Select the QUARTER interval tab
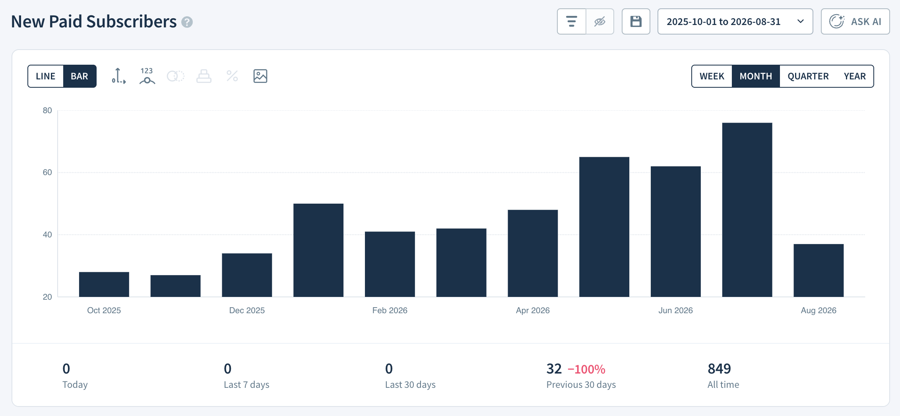The image size is (900, 416). [x=808, y=76]
